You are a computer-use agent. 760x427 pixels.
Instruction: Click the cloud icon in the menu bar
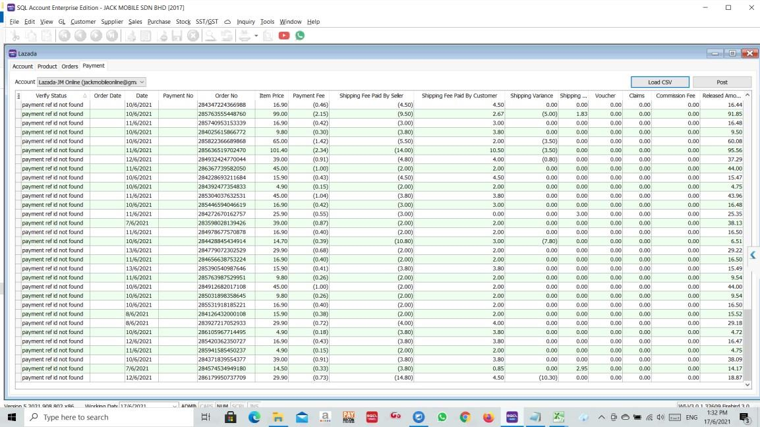(227, 22)
